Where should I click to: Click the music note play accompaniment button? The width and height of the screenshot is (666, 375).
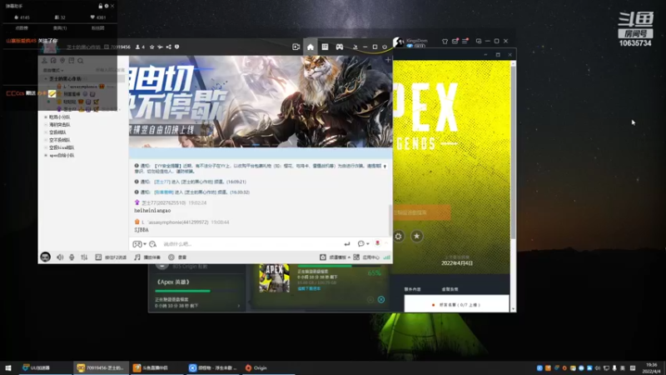click(147, 257)
